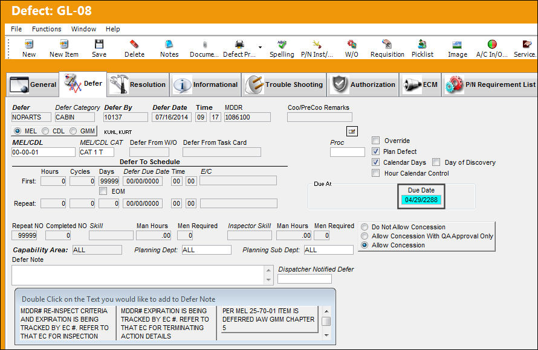
Task: Click the Requisition icon
Action: tap(387, 44)
